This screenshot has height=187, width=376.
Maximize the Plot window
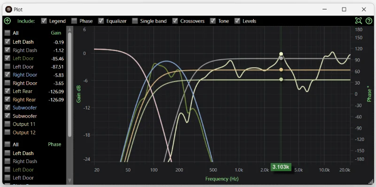(344, 9)
